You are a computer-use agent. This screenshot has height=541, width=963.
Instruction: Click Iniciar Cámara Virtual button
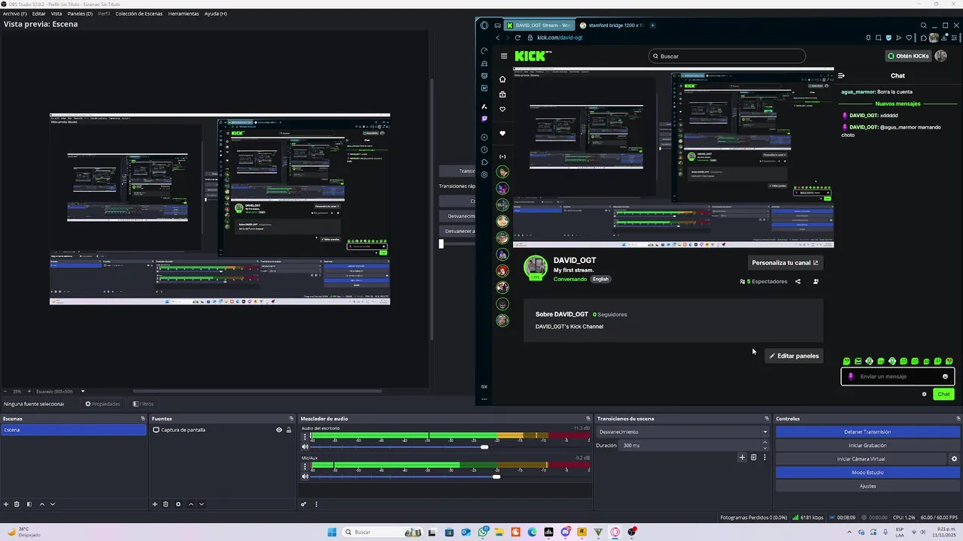861,459
